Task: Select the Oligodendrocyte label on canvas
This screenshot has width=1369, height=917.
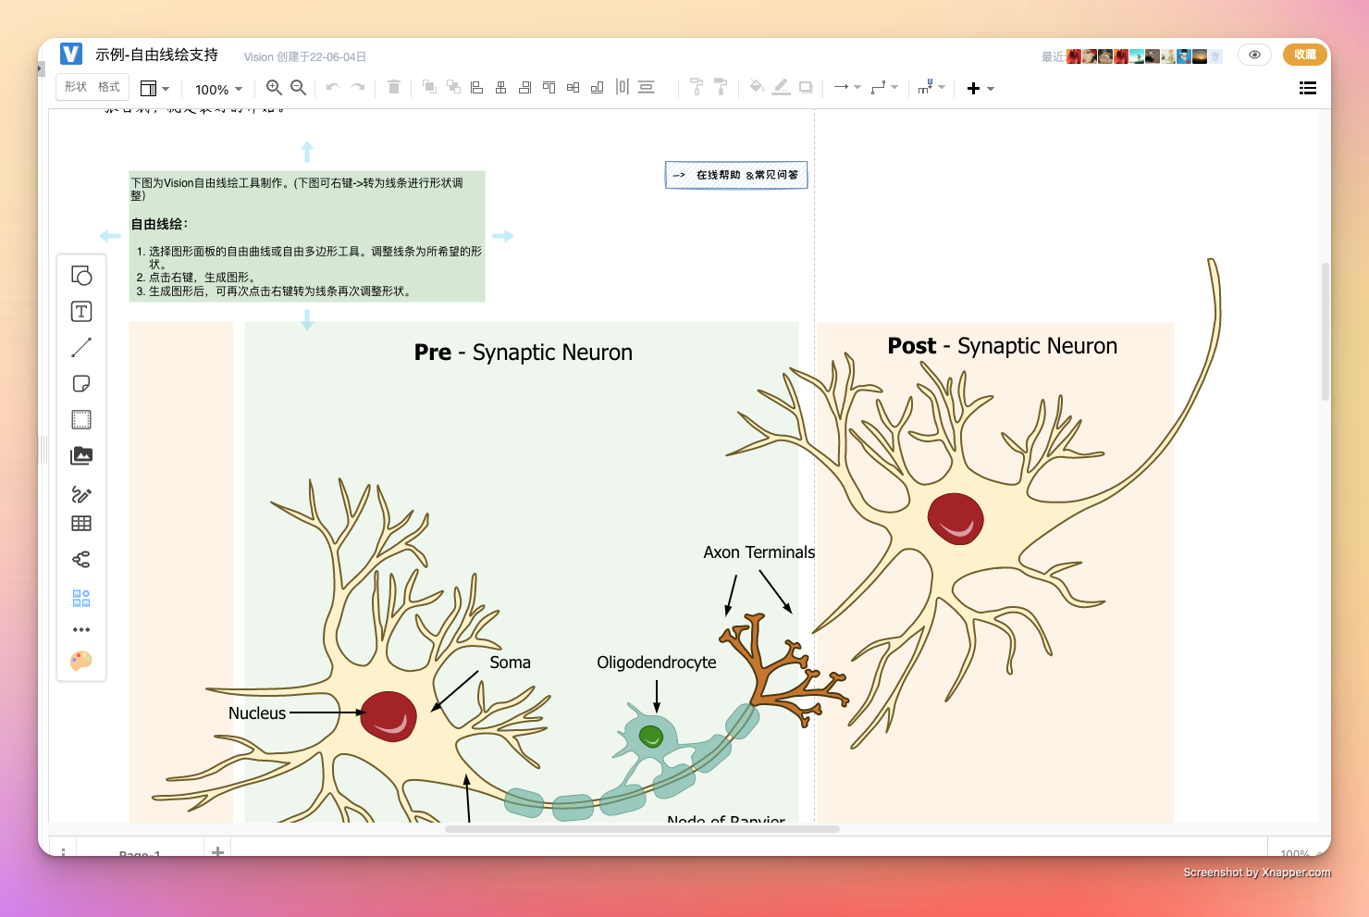Action: click(657, 663)
